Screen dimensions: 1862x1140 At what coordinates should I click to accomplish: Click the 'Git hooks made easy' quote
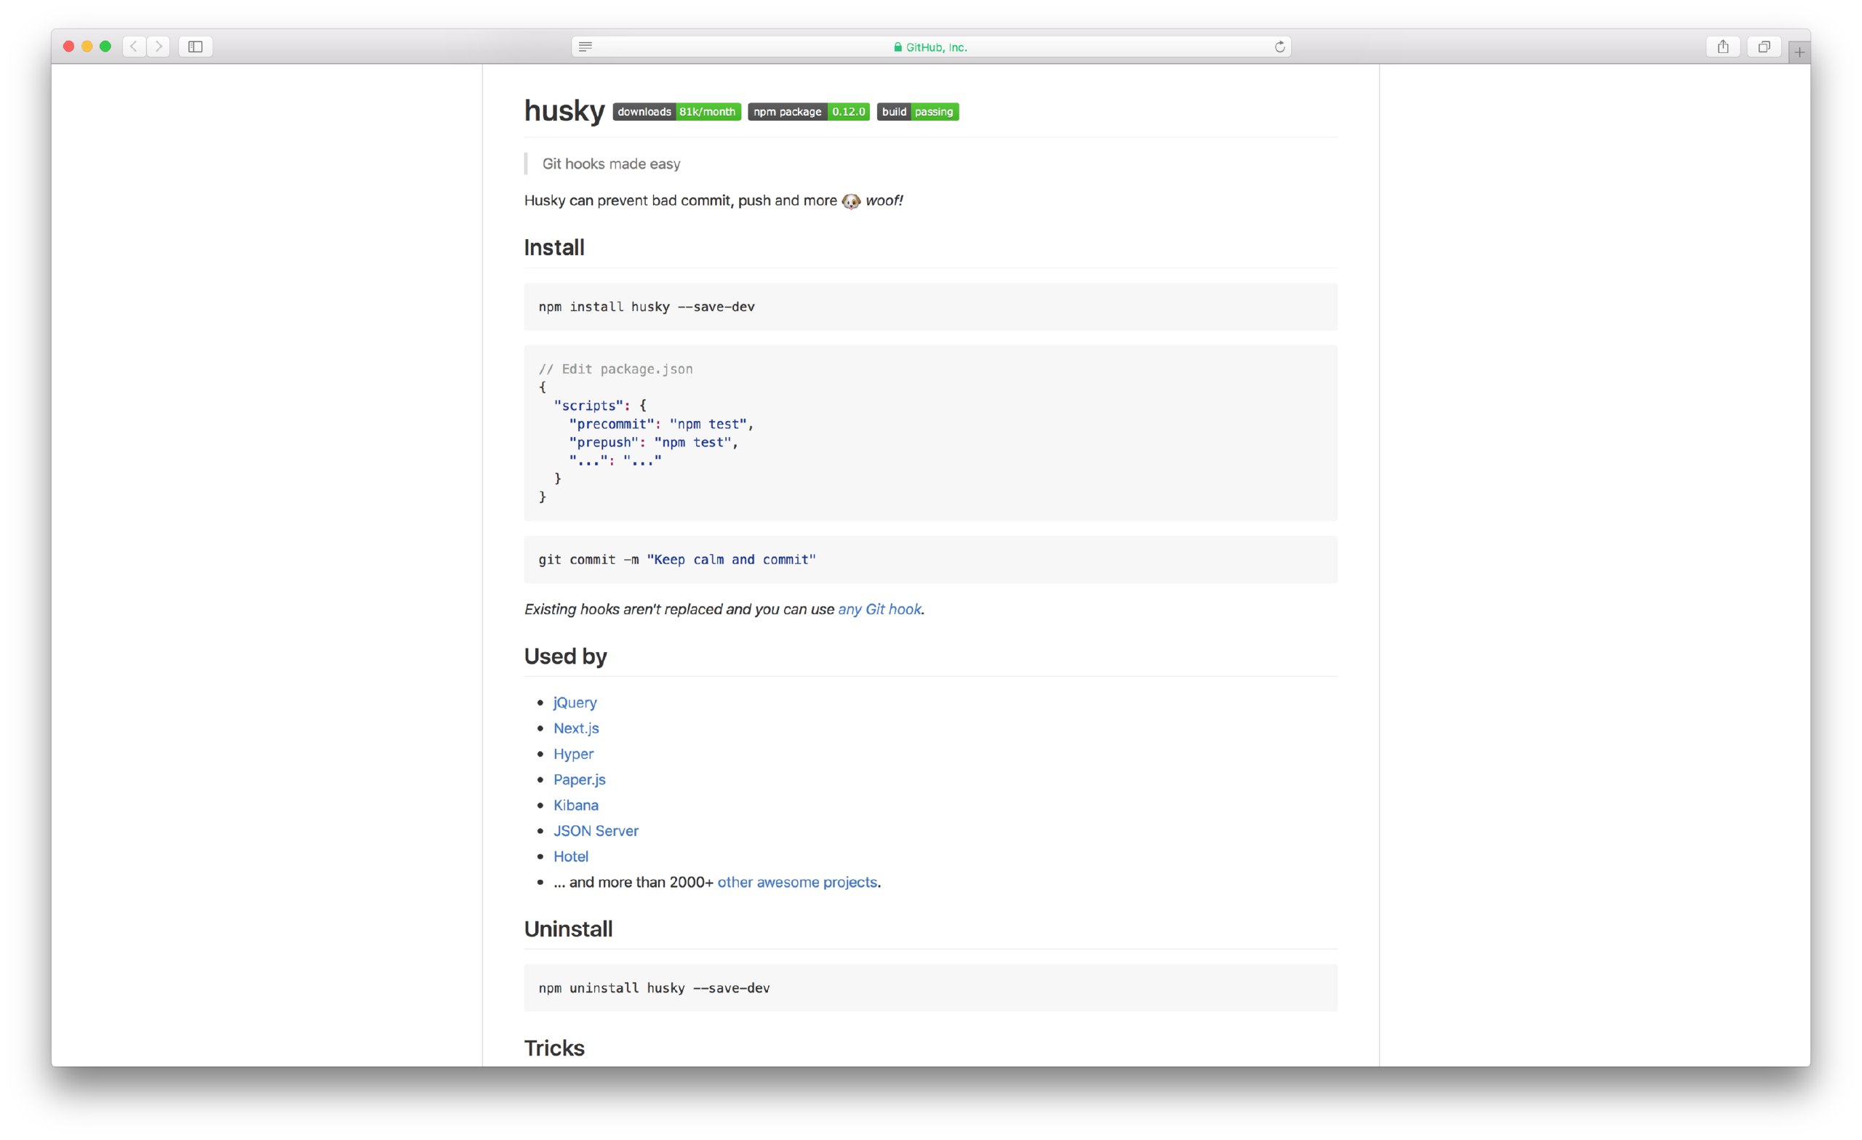pyautogui.click(x=610, y=164)
